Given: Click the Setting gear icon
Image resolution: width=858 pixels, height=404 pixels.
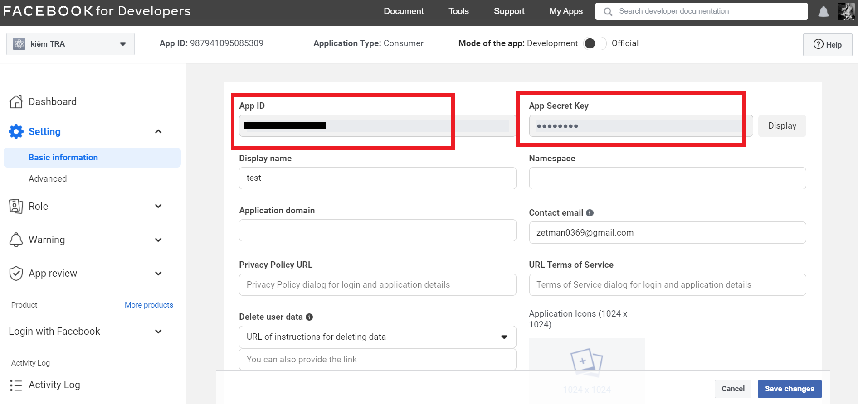Looking at the screenshot, I should (x=16, y=131).
